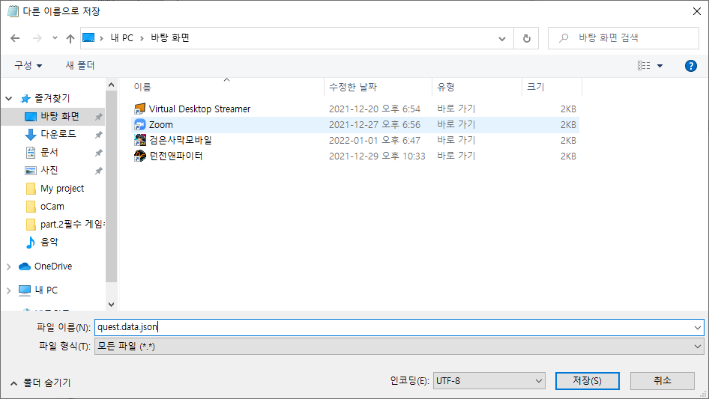The image size is (709, 399).
Task: Go up one folder level
Action: 70,38
